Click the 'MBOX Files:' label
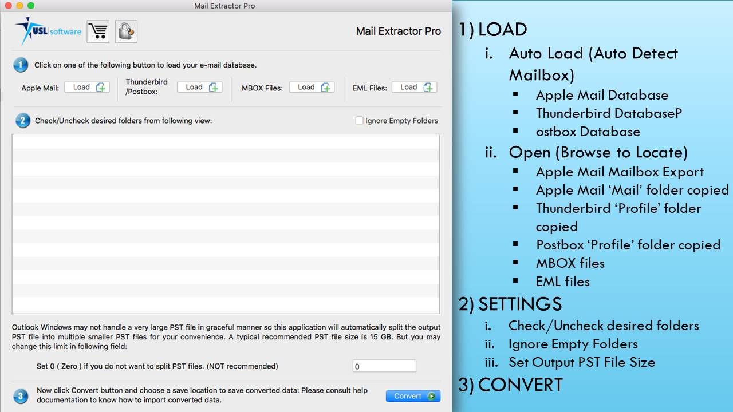Viewport: 733px width, 412px height. point(262,88)
